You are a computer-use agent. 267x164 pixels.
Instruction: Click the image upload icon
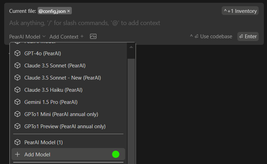(x=93, y=36)
